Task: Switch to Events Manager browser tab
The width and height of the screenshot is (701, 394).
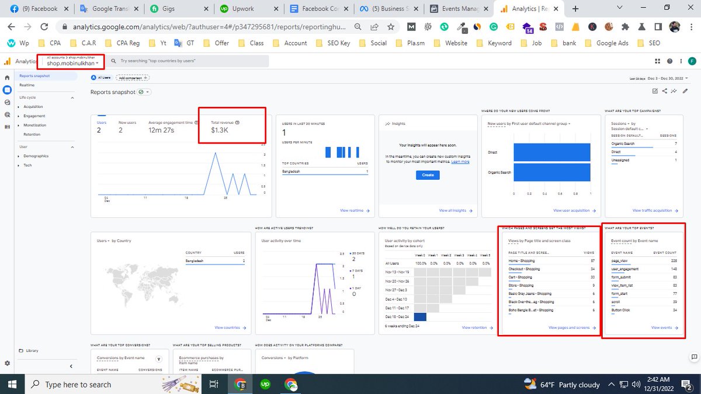Action: tap(459, 9)
